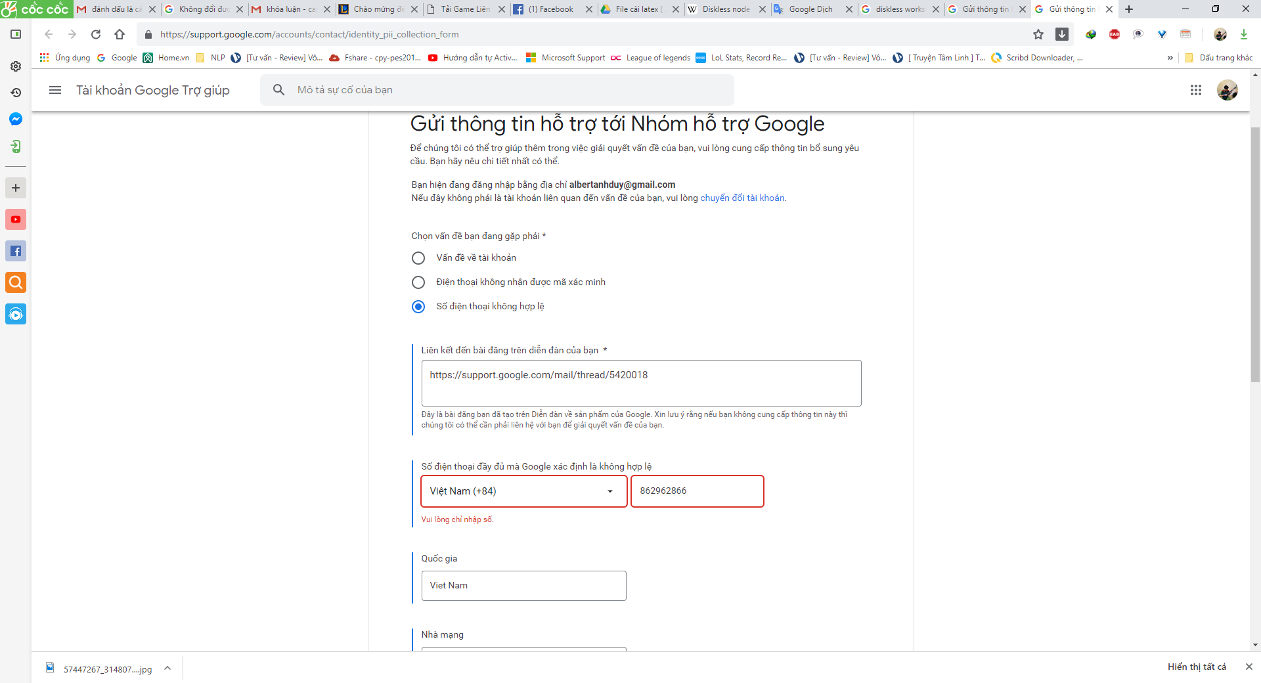Open the NLP bookmarks folder

210,58
